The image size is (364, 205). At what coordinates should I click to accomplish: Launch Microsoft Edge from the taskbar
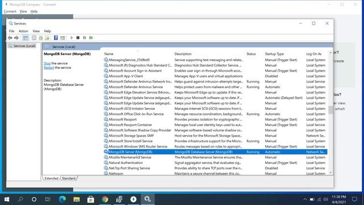click(x=62, y=199)
